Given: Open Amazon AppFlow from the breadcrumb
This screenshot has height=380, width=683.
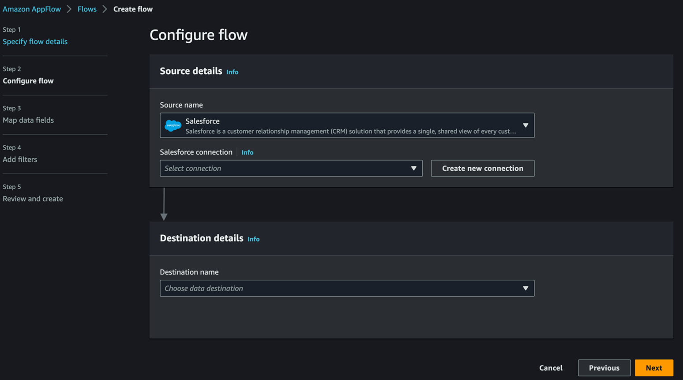Looking at the screenshot, I should coord(32,9).
